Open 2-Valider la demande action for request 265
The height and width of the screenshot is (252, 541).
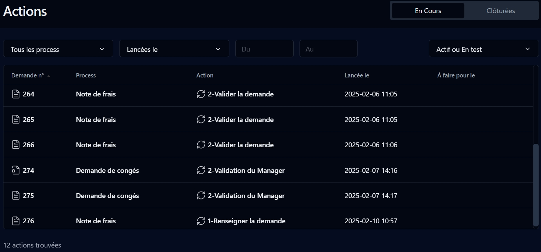pos(240,120)
